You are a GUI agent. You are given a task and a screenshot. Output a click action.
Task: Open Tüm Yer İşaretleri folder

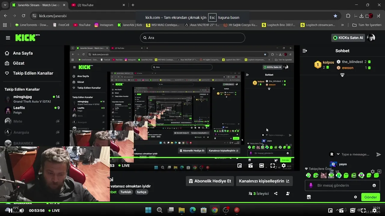coord(367,25)
